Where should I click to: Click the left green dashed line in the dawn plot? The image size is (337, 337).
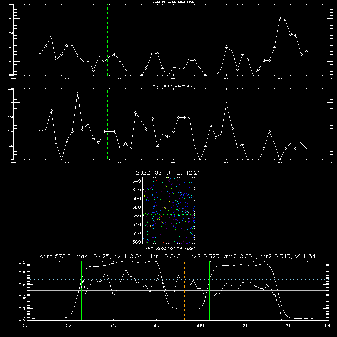tap(107, 40)
